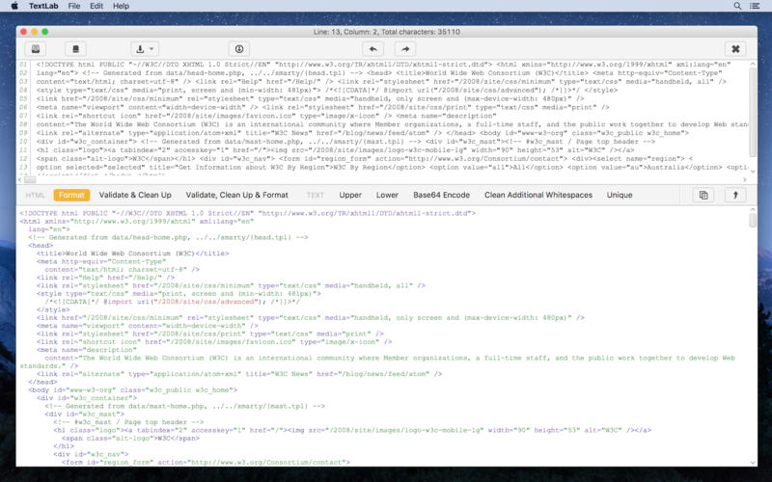772x482 pixels.
Task: Click line number 01 in input editor
Action: point(23,65)
